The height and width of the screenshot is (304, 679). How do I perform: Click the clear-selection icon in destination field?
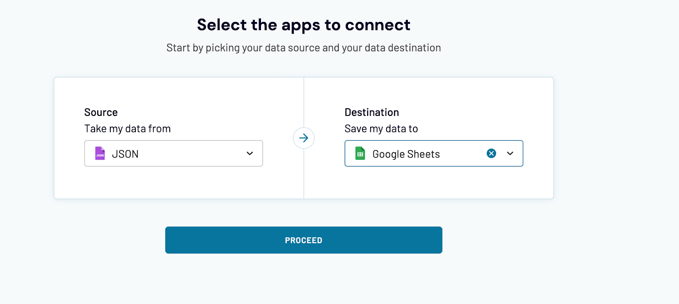491,153
